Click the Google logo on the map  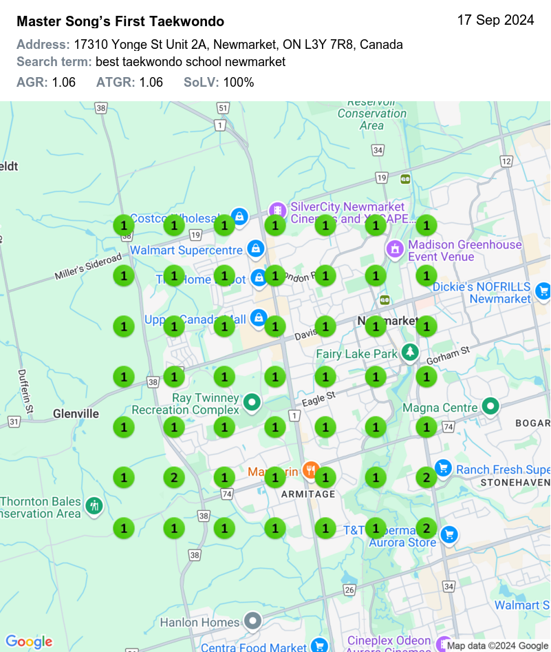29,641
